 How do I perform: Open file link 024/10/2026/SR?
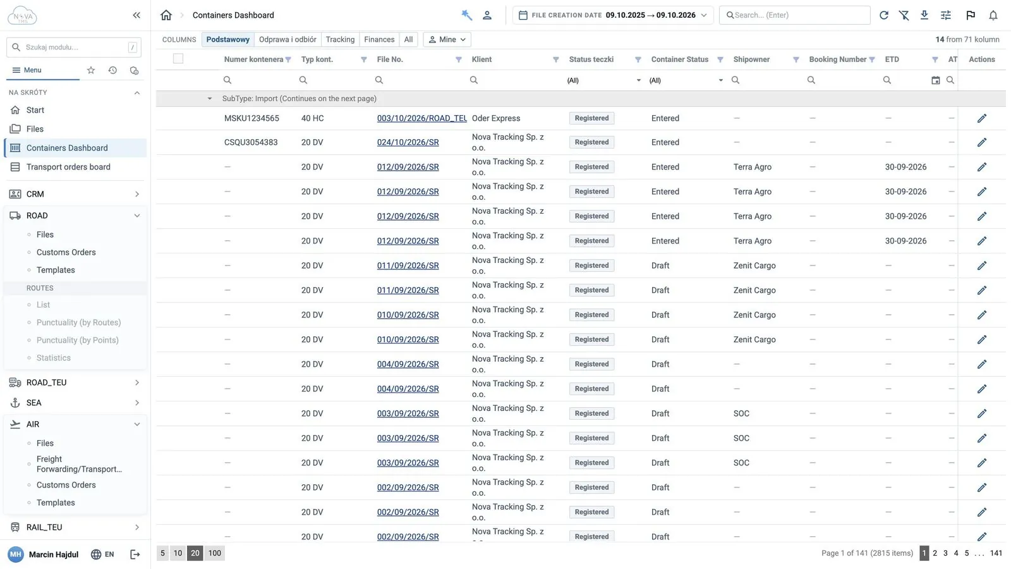pyautogui.click(x=408, y=142)
